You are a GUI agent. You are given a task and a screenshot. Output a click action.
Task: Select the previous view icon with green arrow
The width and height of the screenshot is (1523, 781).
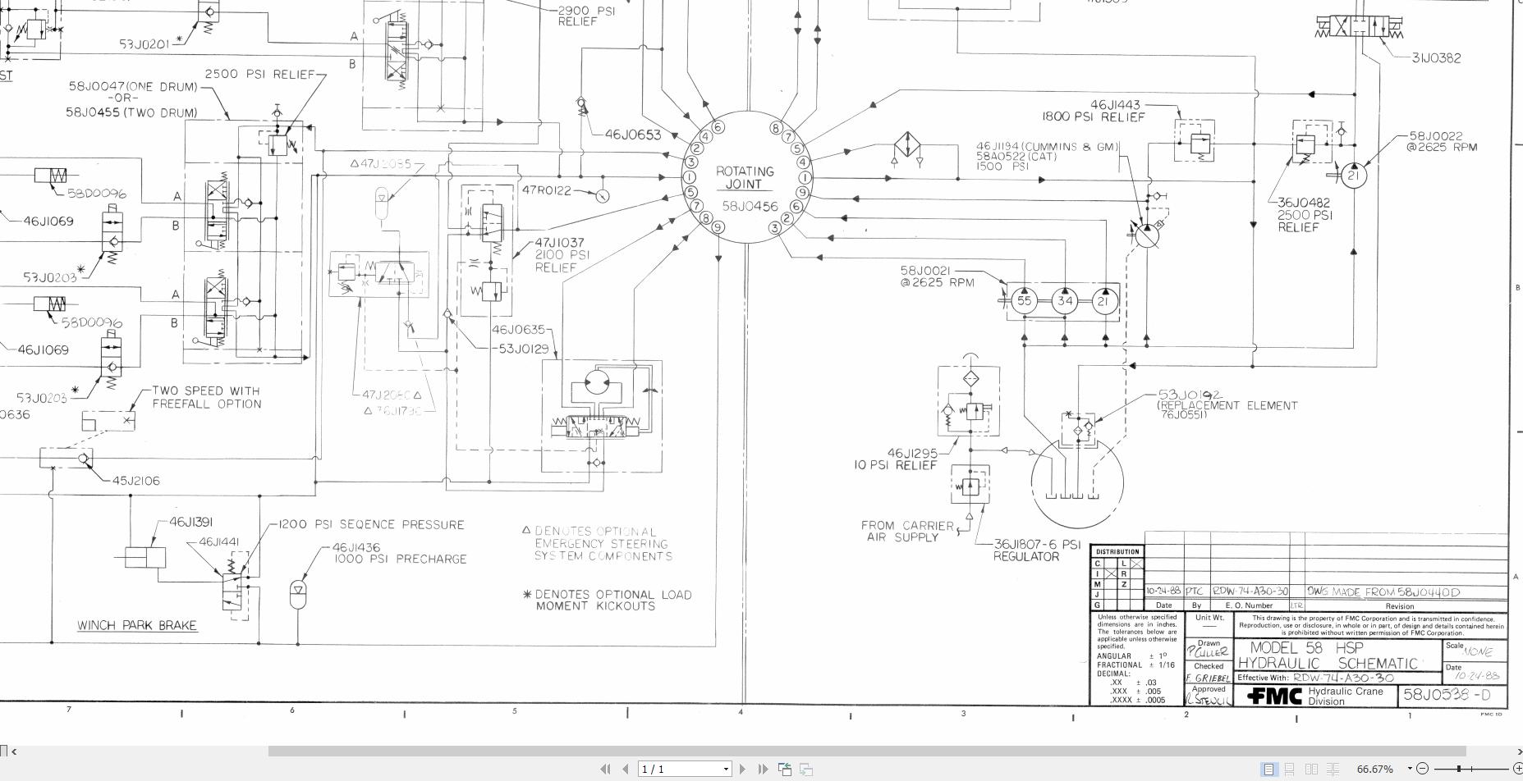pyautogui.click(x=786, y=769)
